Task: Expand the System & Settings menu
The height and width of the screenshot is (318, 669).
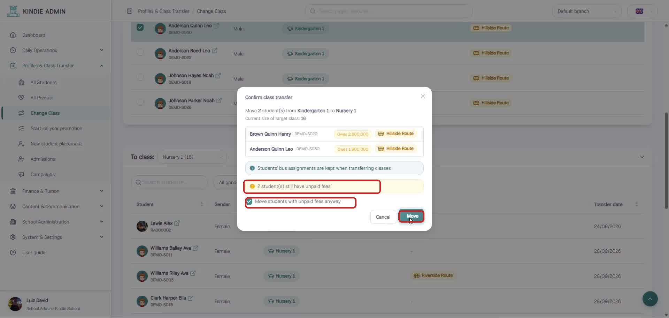Action: 56,237
